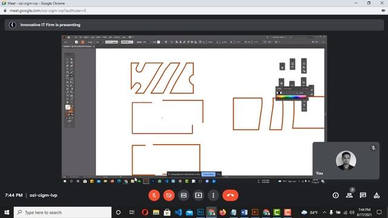Open Firefox from the taskbar
Image resolution: width=388 pixels, height=218 pixels.
[222, 213]
